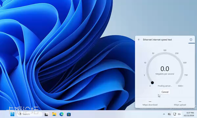Open the Ethernet network tray icon
The height and width of the screenshot is (118, 197).
coord(175,114)
